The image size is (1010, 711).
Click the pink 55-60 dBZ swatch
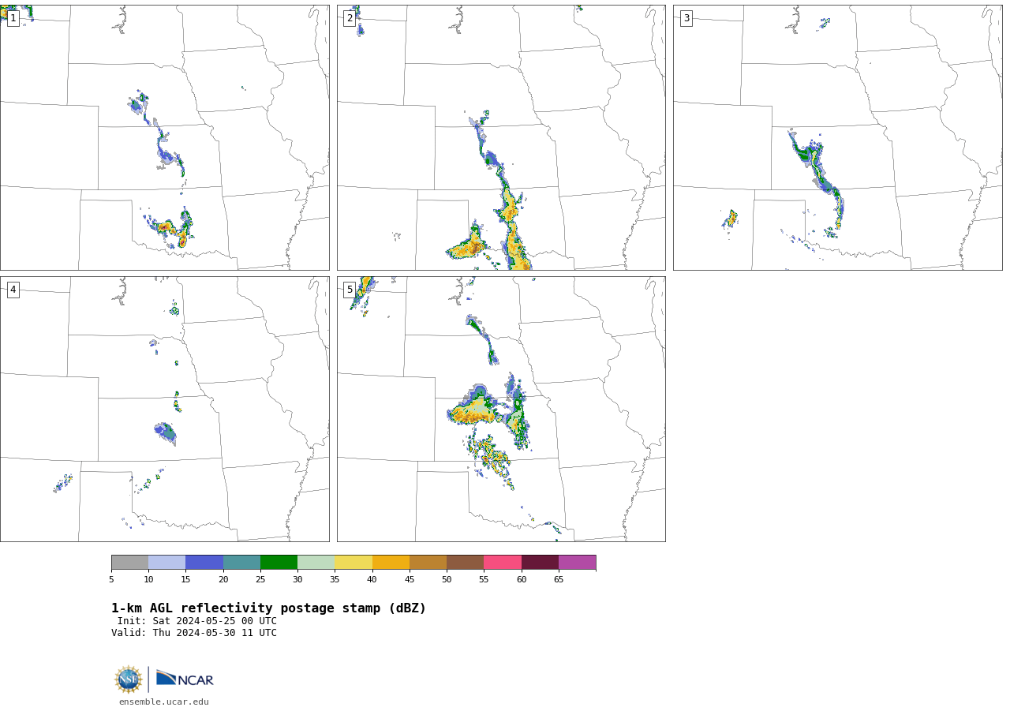coord(503,563)
